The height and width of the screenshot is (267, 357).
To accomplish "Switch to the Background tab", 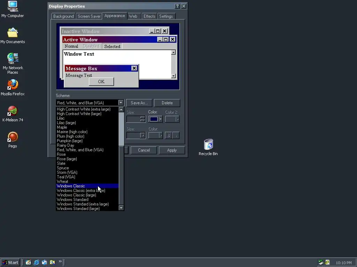I will [x=63, y=16].
